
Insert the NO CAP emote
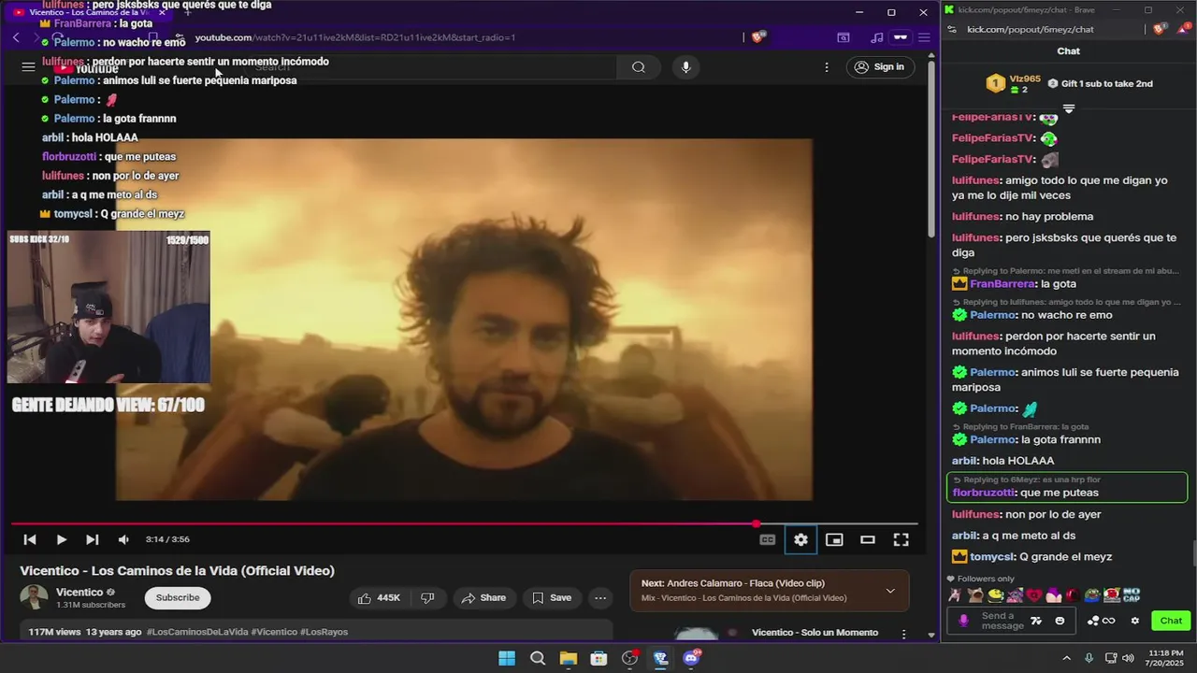[x=1132, y=595]
